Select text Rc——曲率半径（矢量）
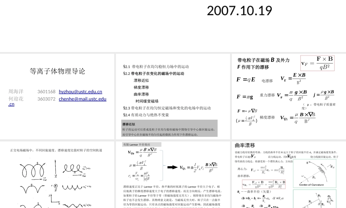The width and height of the screenshot is (346, 208). (x=254, y=192)
